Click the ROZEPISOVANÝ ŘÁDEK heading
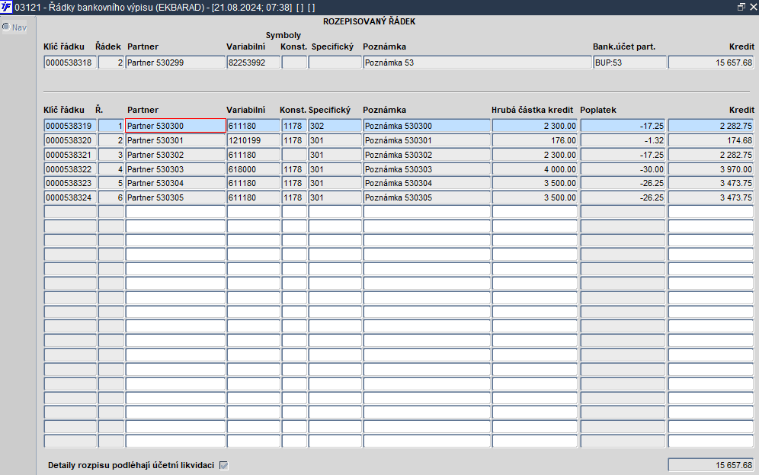The image size is (759, 475). pyautogui.click(x=370, y=21)
